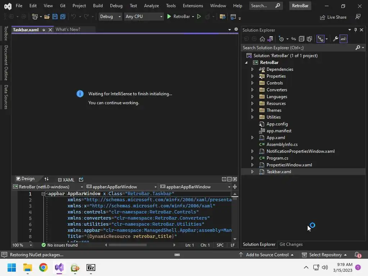
Task: Open pending changes filter clock icon
Action: coord(281,39)
